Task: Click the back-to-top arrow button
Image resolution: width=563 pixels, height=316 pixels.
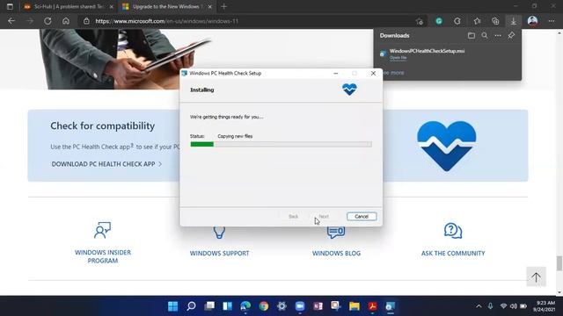Action: pos(536,276)
